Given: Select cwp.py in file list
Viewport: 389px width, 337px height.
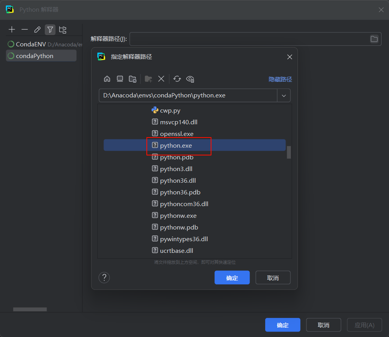Looking at the screenshot, I should point(195,110).
